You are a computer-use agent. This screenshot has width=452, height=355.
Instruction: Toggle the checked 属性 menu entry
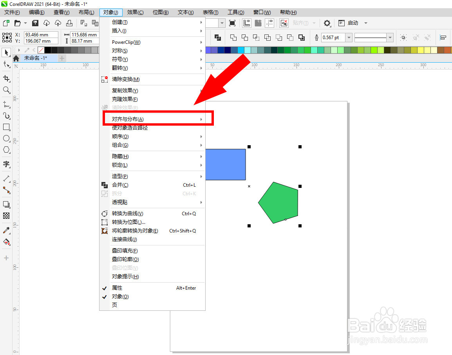152,288
